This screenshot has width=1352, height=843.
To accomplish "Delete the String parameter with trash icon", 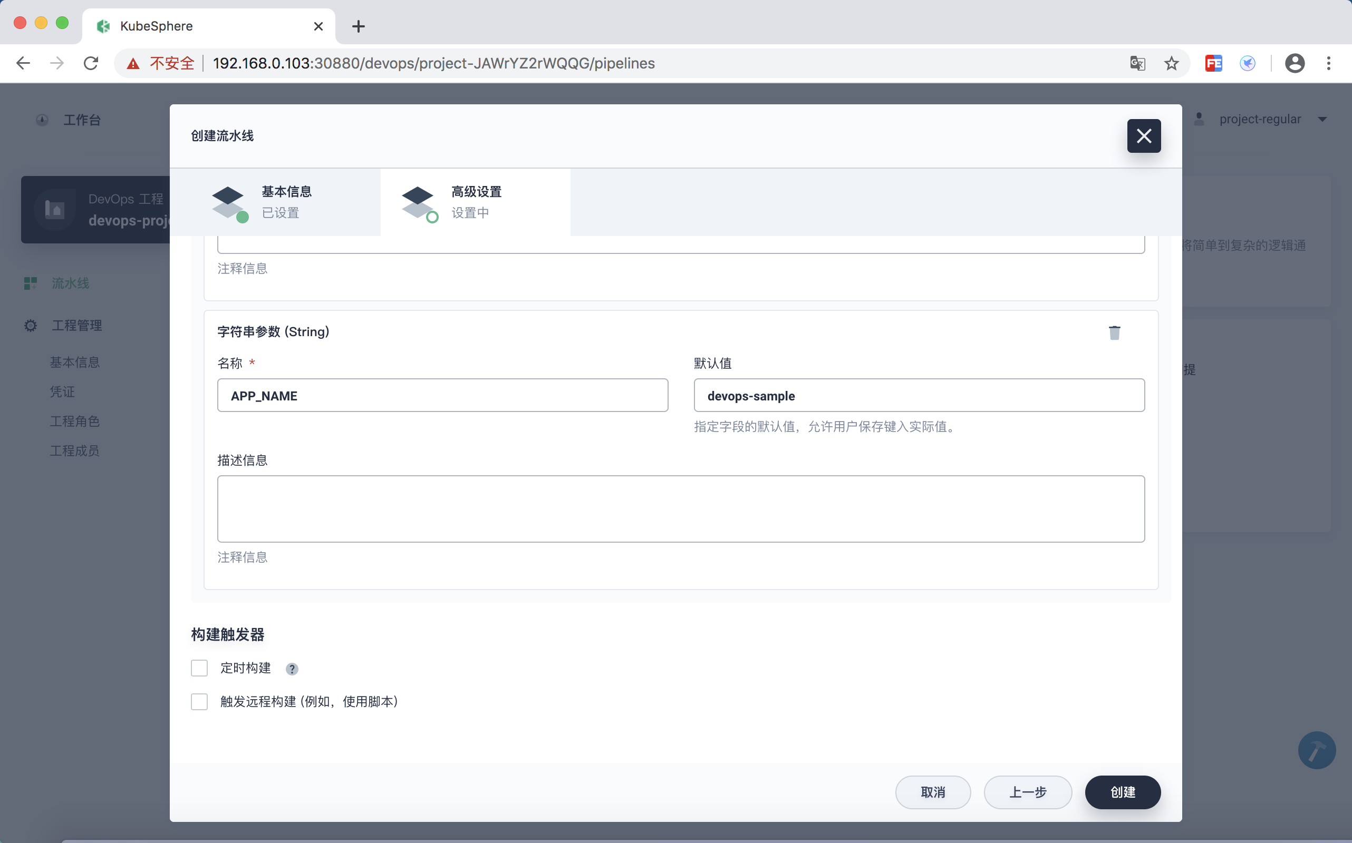I will (1114, 333).
